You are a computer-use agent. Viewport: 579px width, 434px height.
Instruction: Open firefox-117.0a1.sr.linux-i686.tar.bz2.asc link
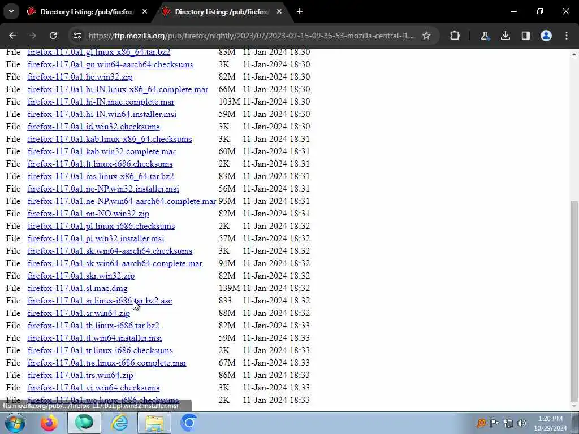pos(100,301)
